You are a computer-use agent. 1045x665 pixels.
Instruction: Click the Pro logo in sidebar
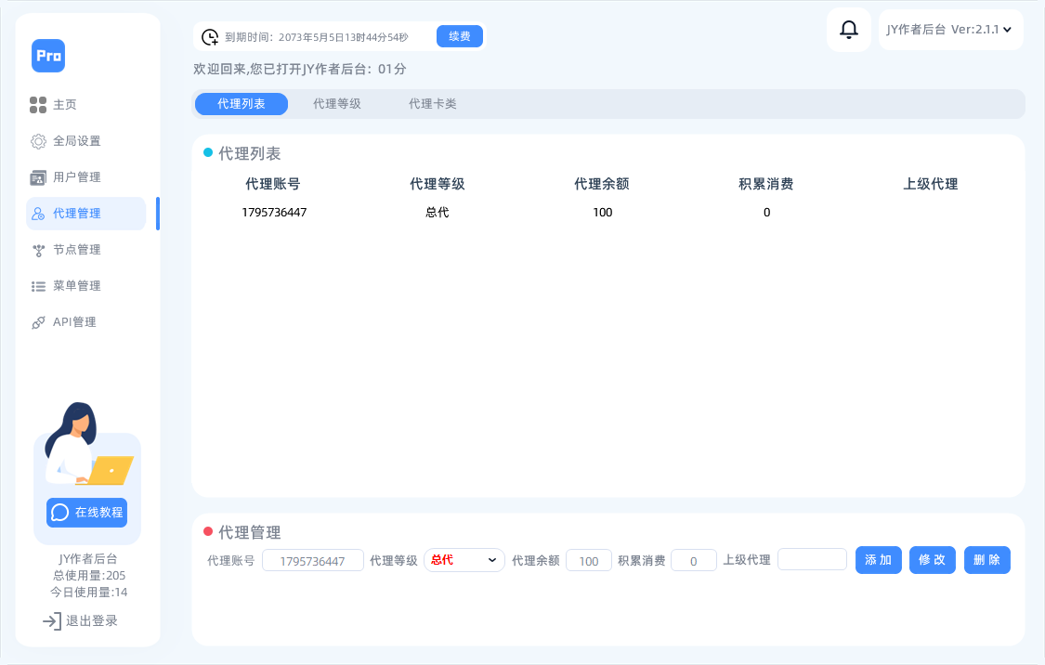48,56
